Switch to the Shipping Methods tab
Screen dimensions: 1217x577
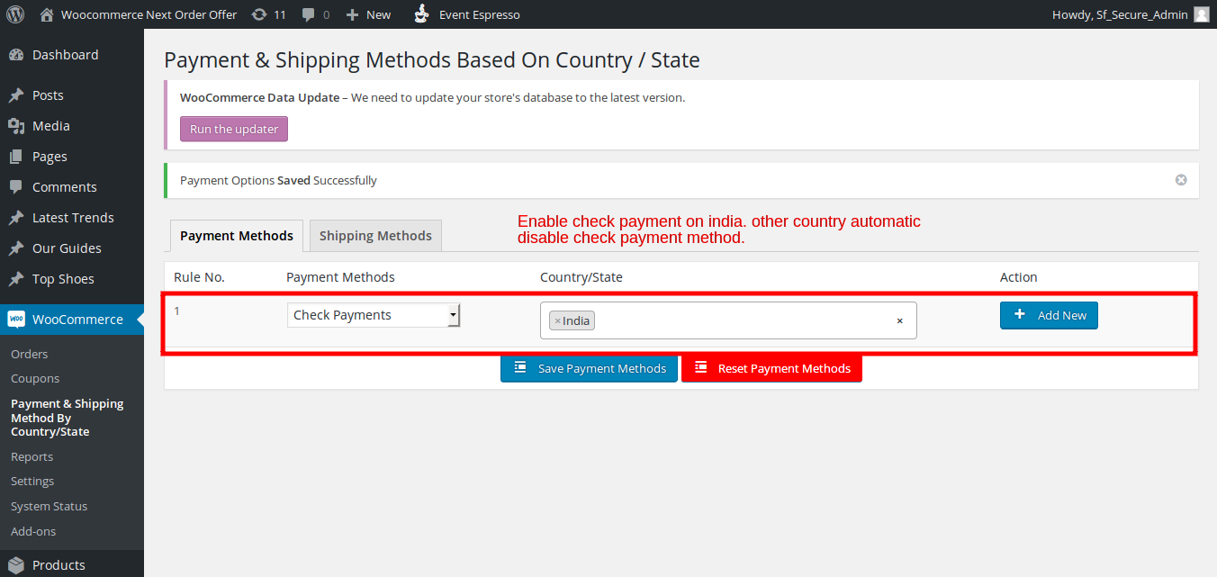pos(375,236)
